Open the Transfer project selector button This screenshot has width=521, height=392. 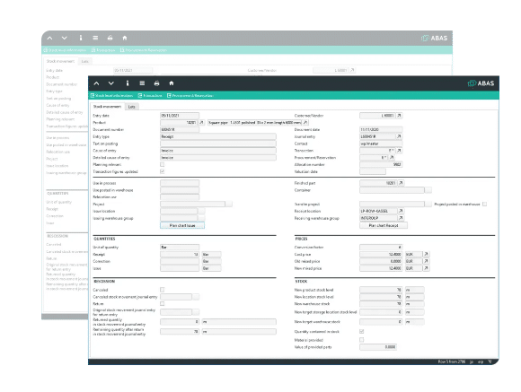pos(428,204)
